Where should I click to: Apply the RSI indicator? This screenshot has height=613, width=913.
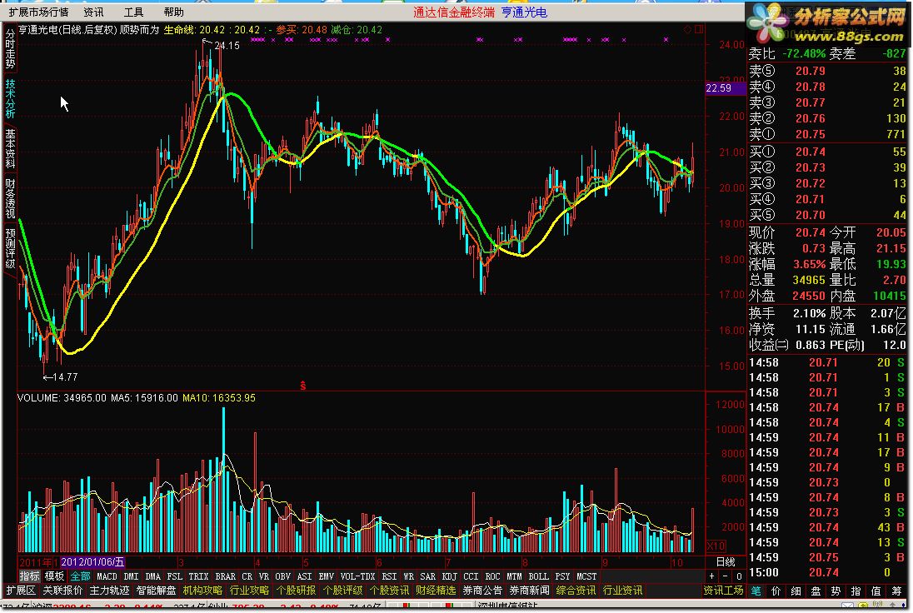tap(389, 576)
